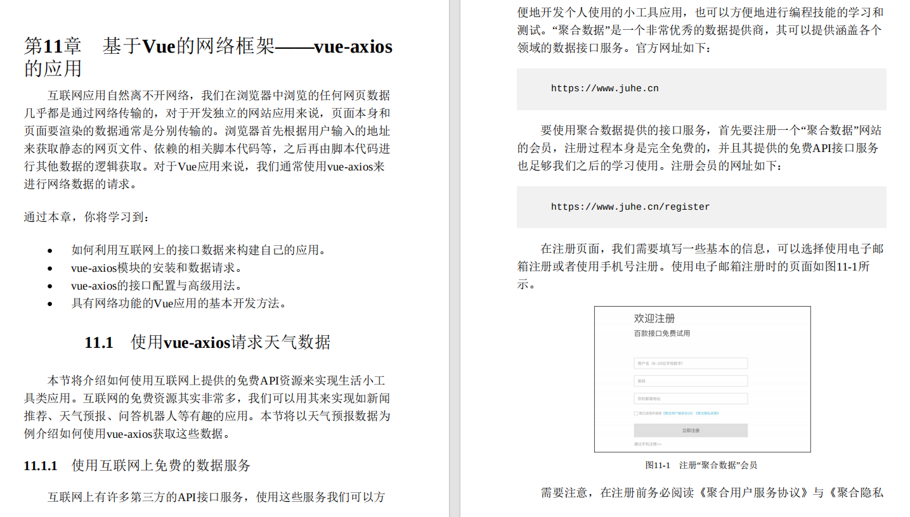Click the 立即注册 registration button

tap(690, 430)
